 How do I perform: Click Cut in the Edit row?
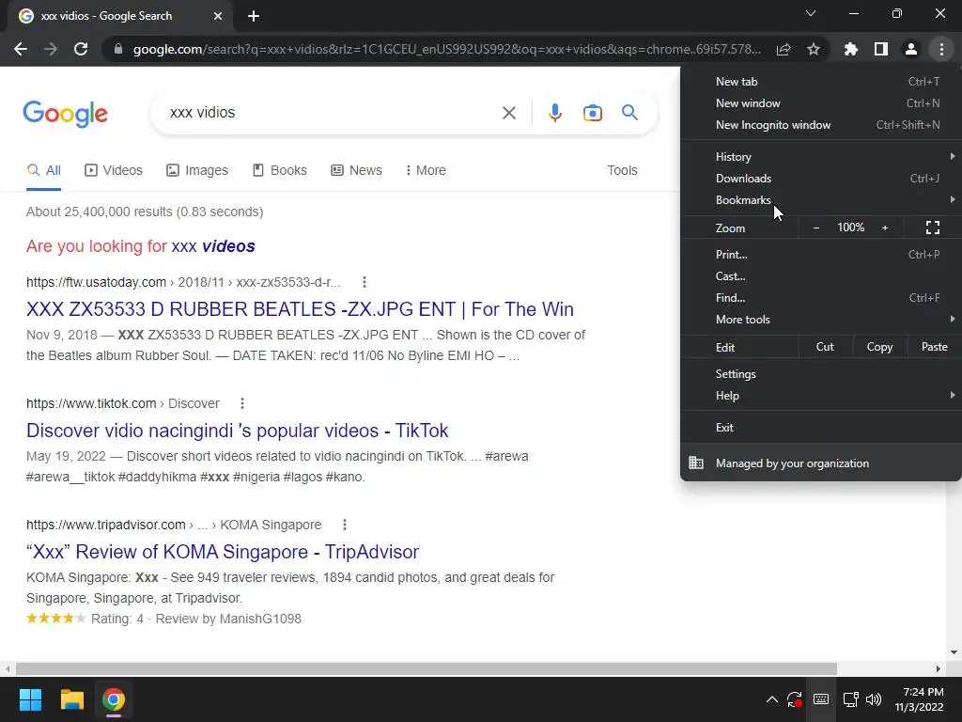coord(825,347)
